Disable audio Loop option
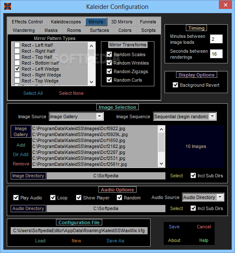235x253 pixels. click(53, 197)
